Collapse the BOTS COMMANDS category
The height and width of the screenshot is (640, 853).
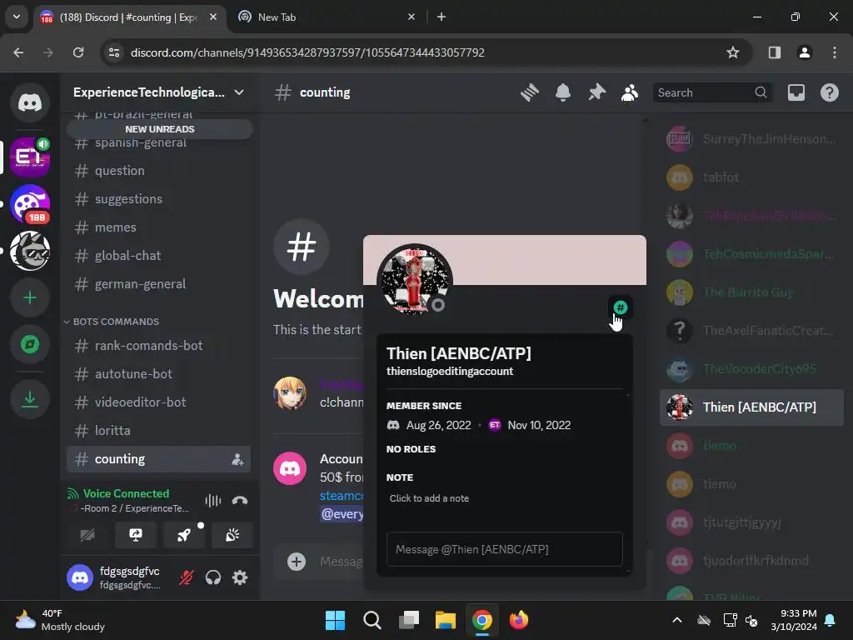point(112,322)
